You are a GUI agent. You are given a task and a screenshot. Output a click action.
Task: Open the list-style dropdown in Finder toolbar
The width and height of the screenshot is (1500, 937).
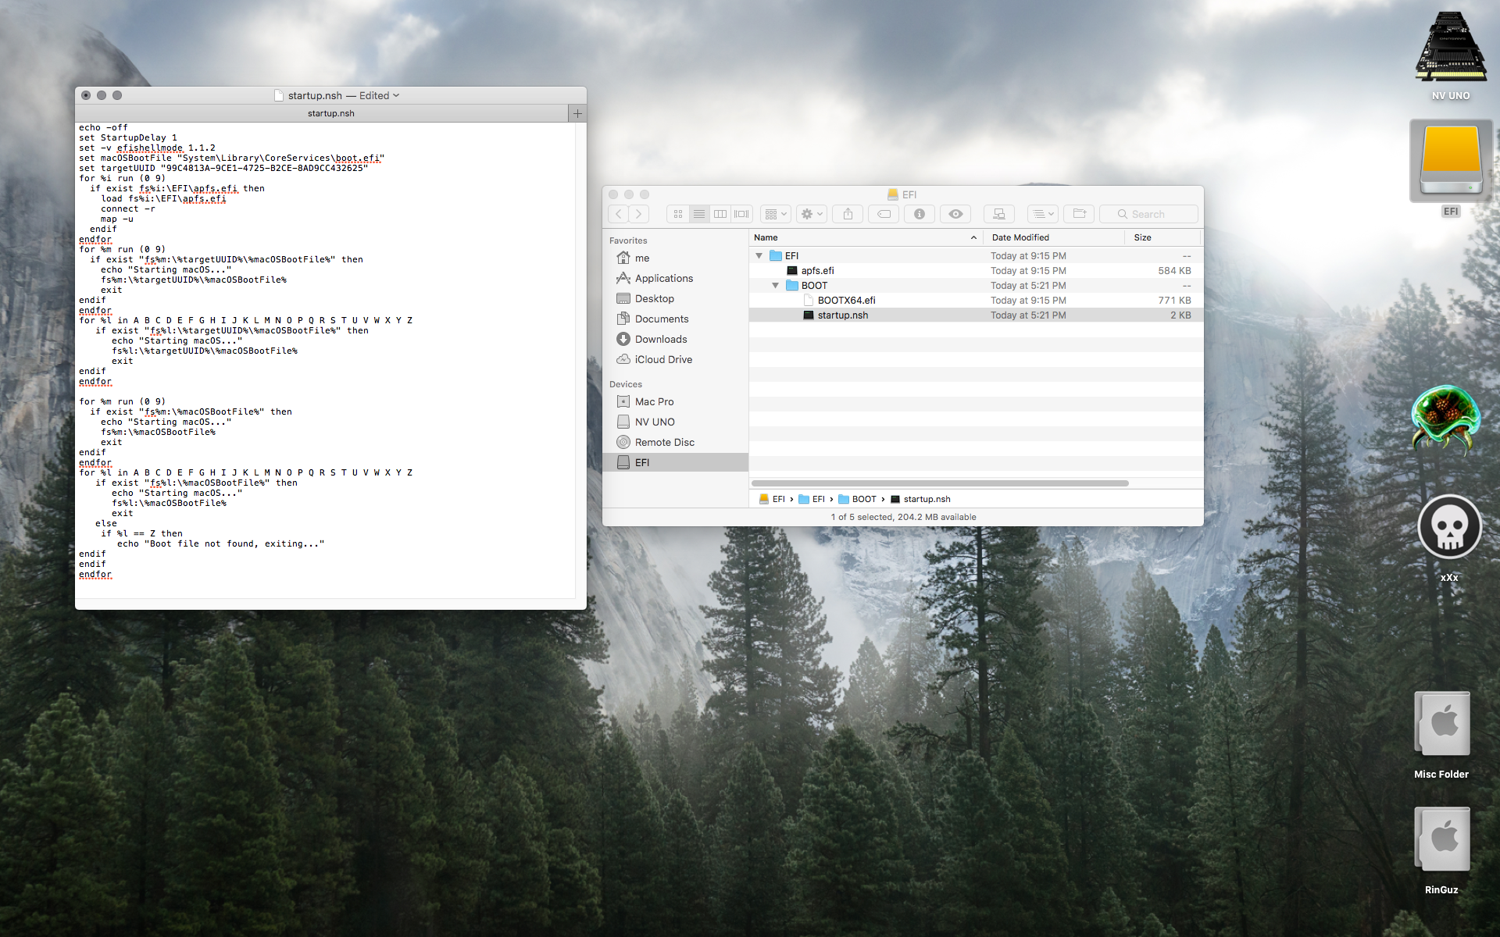click(x=1043, y=214)
